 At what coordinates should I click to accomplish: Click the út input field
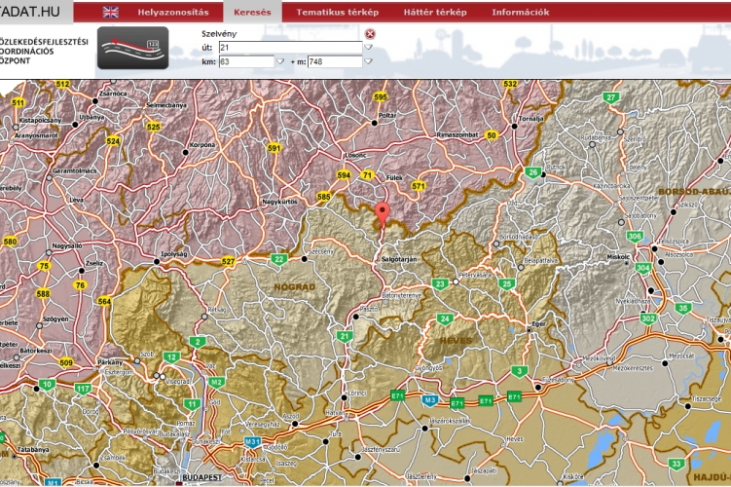coord(289,47)
